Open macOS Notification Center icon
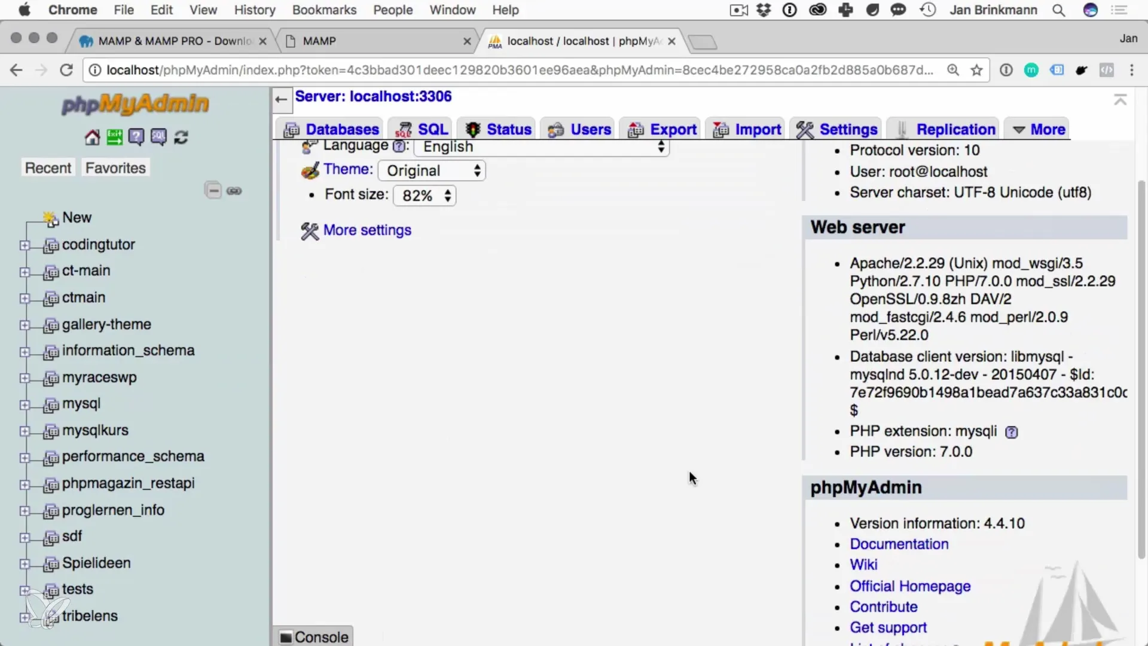Viewport: 1148px width, 646px height. click(x=1118, y=10)
